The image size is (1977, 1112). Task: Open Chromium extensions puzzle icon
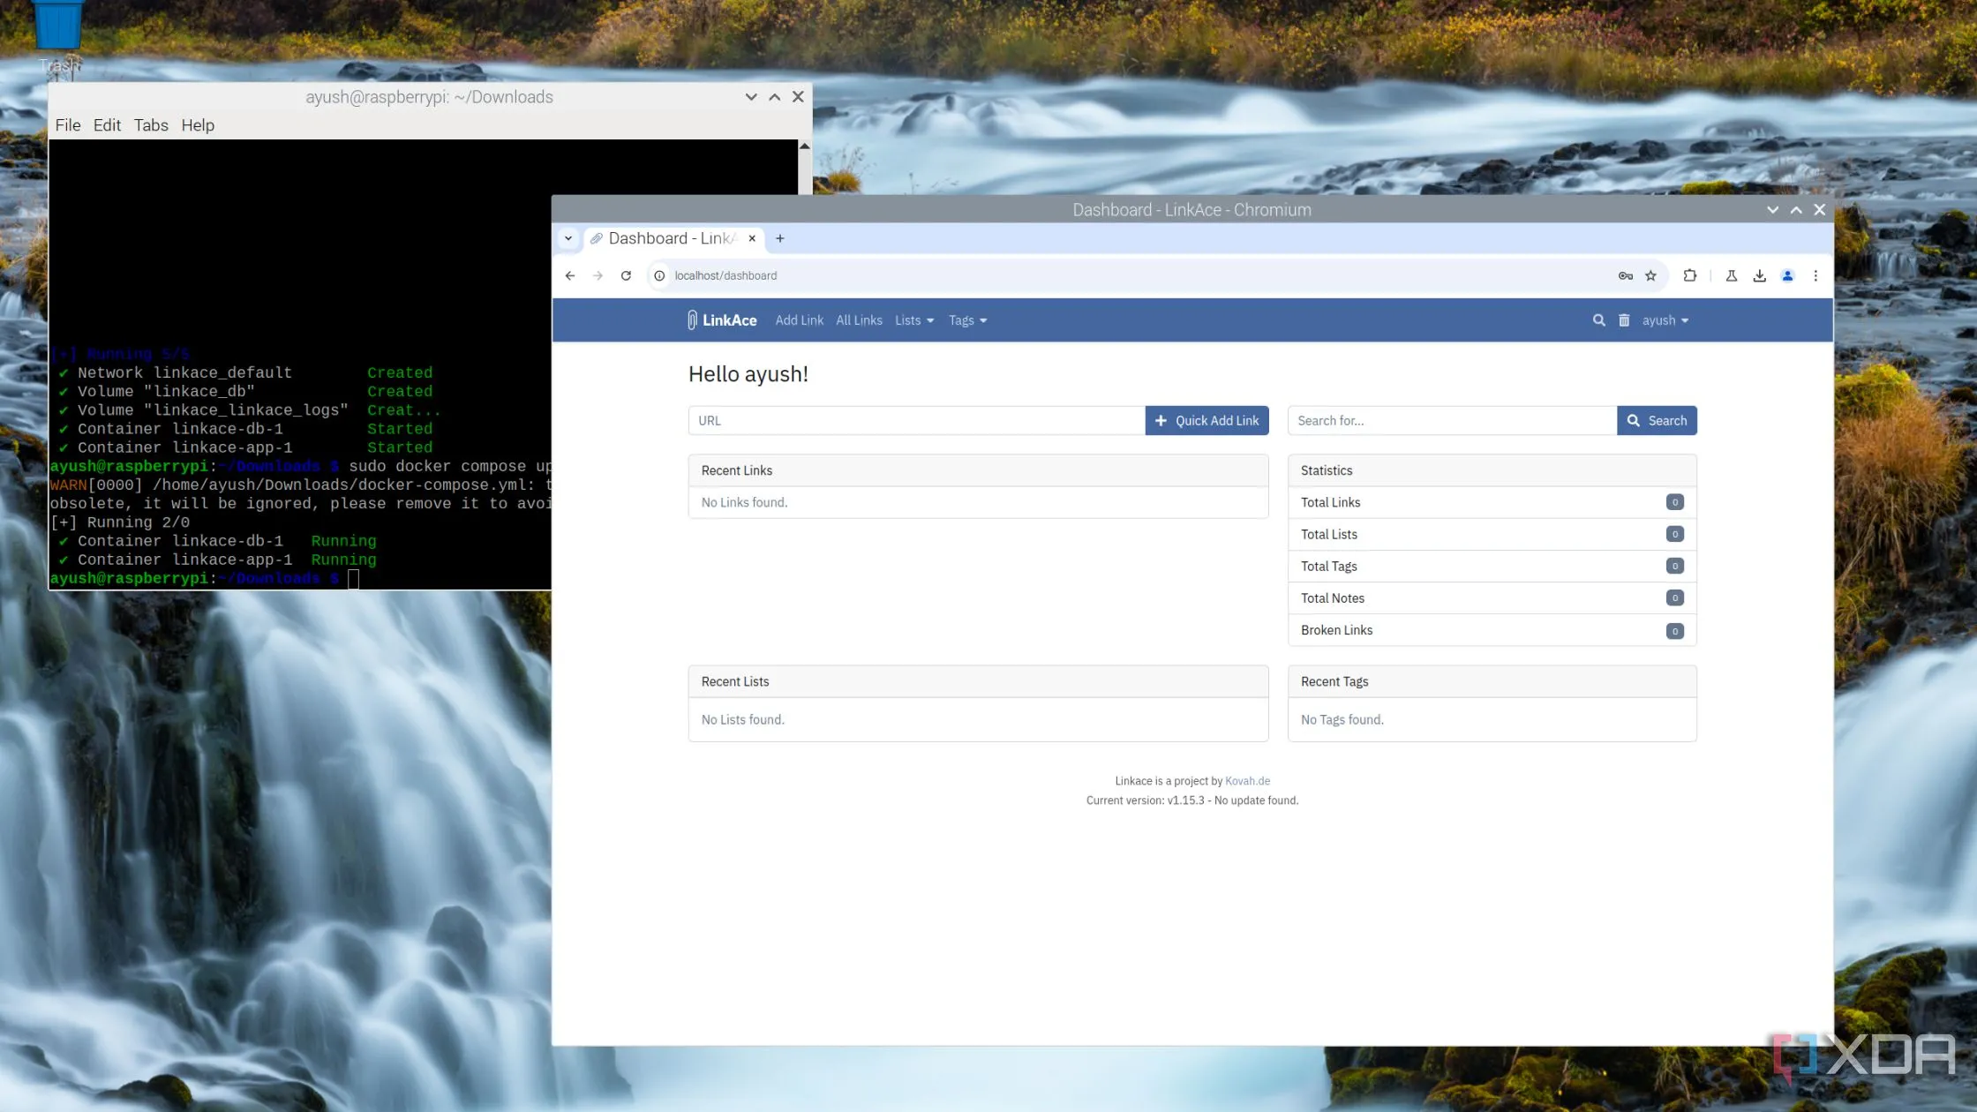(x=1689, y=275)
